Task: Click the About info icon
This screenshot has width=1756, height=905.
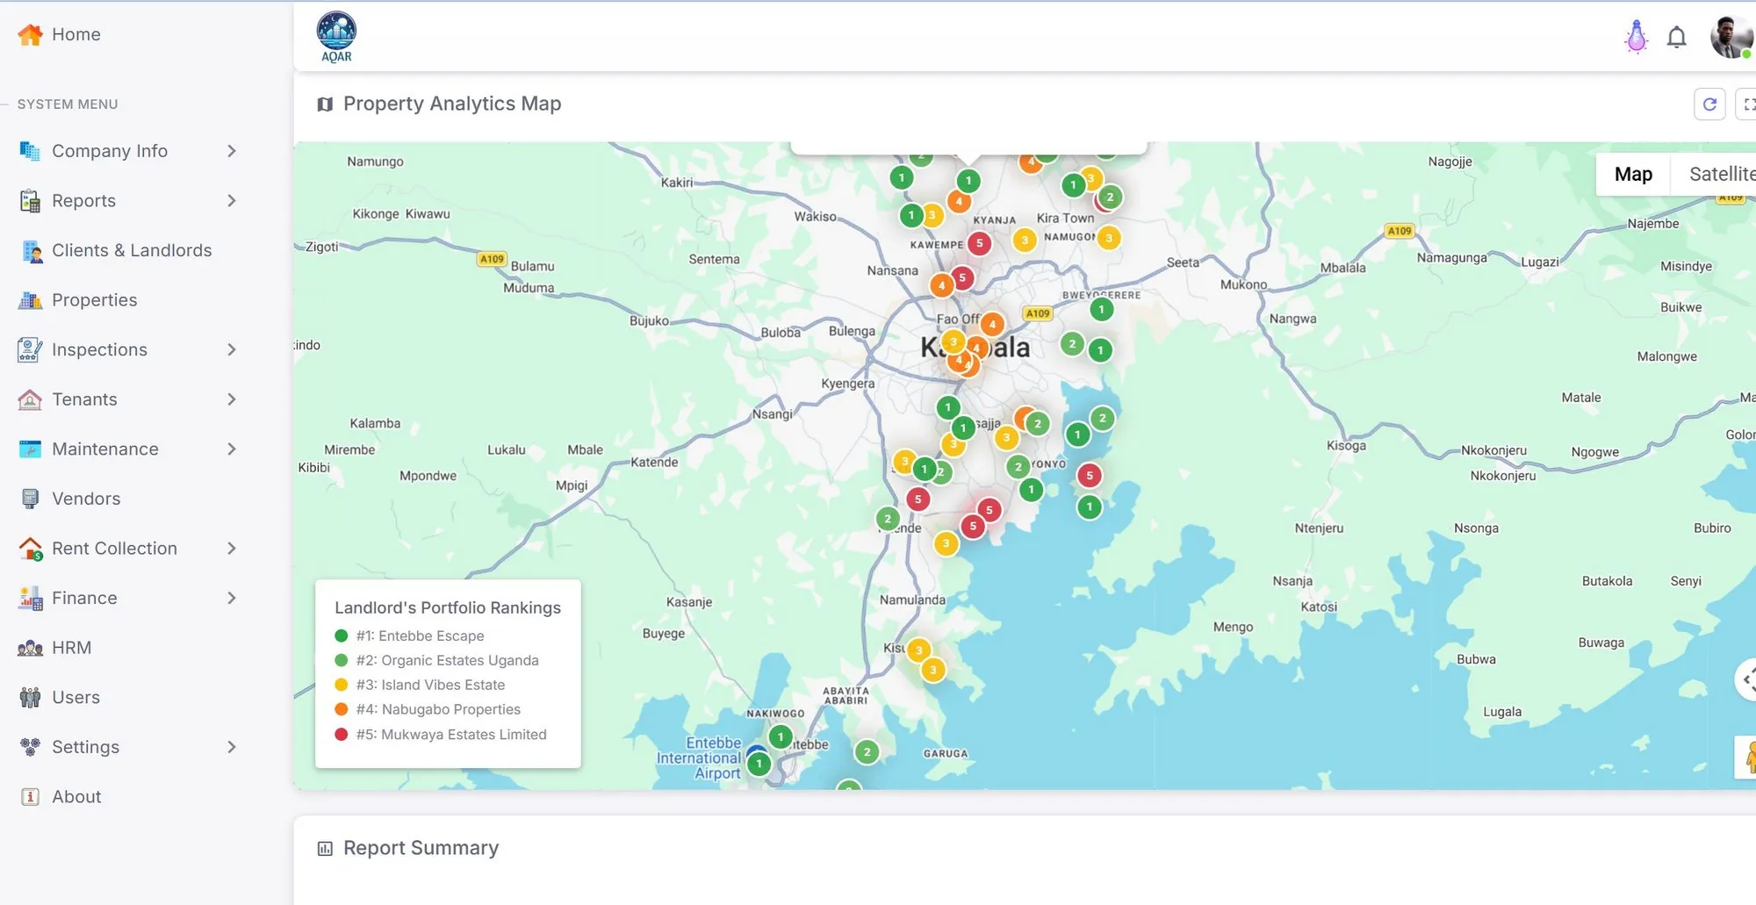Action: point(30,797)
